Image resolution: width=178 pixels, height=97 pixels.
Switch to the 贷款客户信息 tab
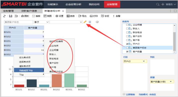click(29, 11)
